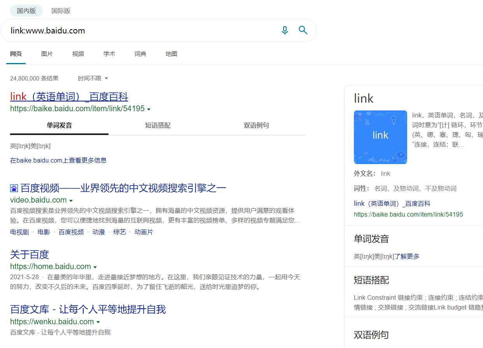Click the magnifying glass search icon

[x=303, y=30]
